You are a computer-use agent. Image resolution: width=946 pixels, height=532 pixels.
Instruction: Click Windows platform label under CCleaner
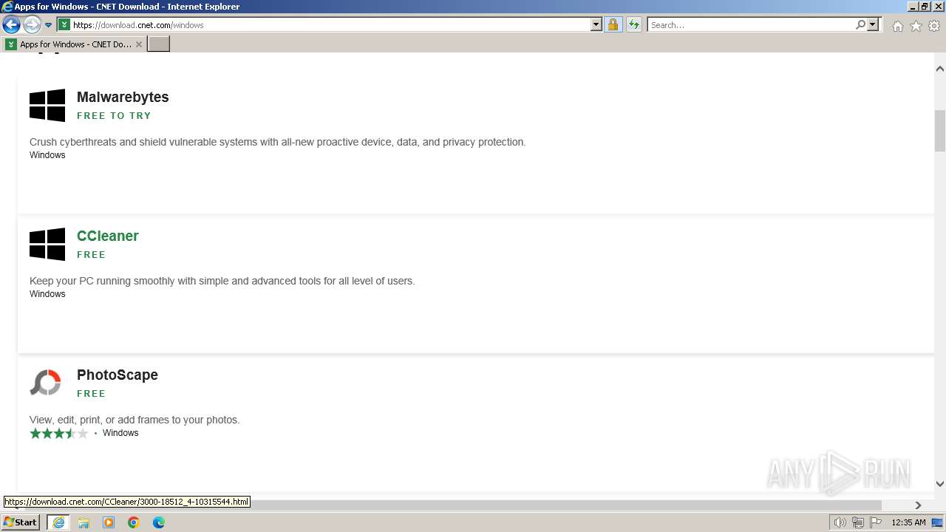(x=47, y=294)
